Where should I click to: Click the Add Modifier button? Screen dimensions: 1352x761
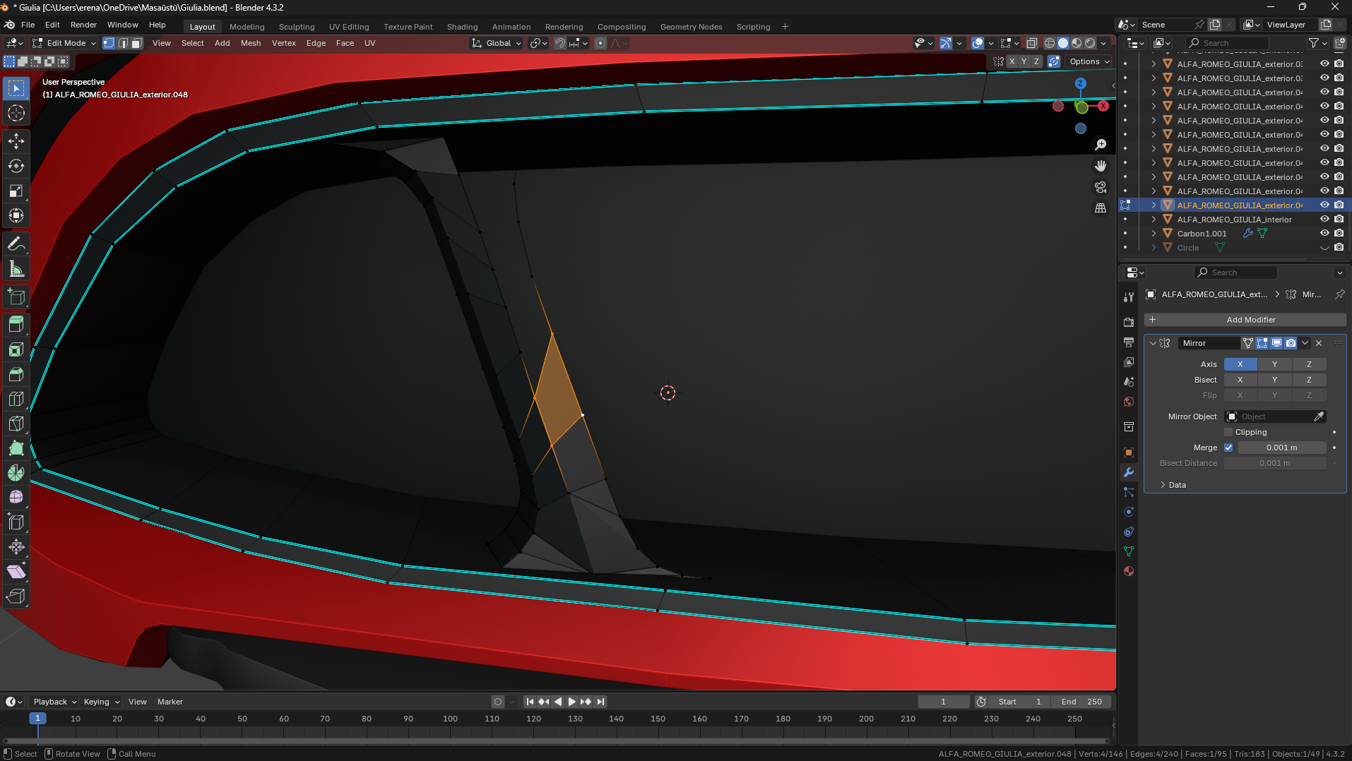coord(1245,320)
